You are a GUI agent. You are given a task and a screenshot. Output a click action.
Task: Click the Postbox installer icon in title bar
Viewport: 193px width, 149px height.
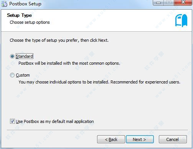pos(4,4)
